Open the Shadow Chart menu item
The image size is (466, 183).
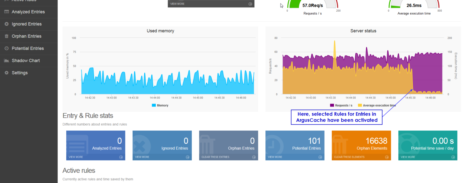(x=26, y=61)
